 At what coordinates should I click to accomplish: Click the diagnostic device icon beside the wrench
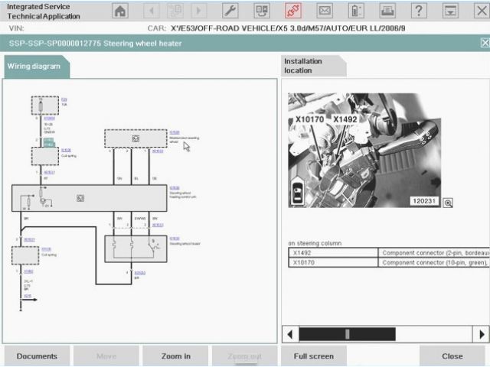pos(261,11)
